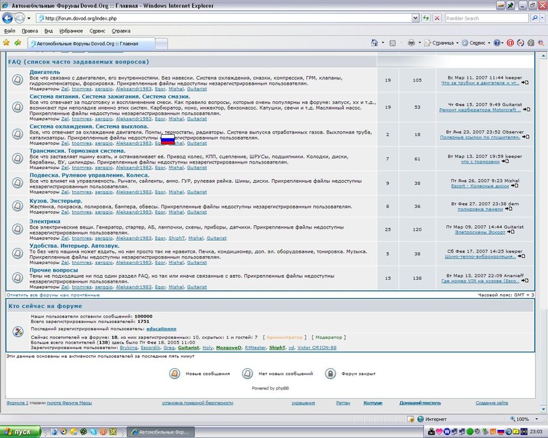Click the Rambler Search input box
This screenshot has height=438, width=548.
coord(486,18)
